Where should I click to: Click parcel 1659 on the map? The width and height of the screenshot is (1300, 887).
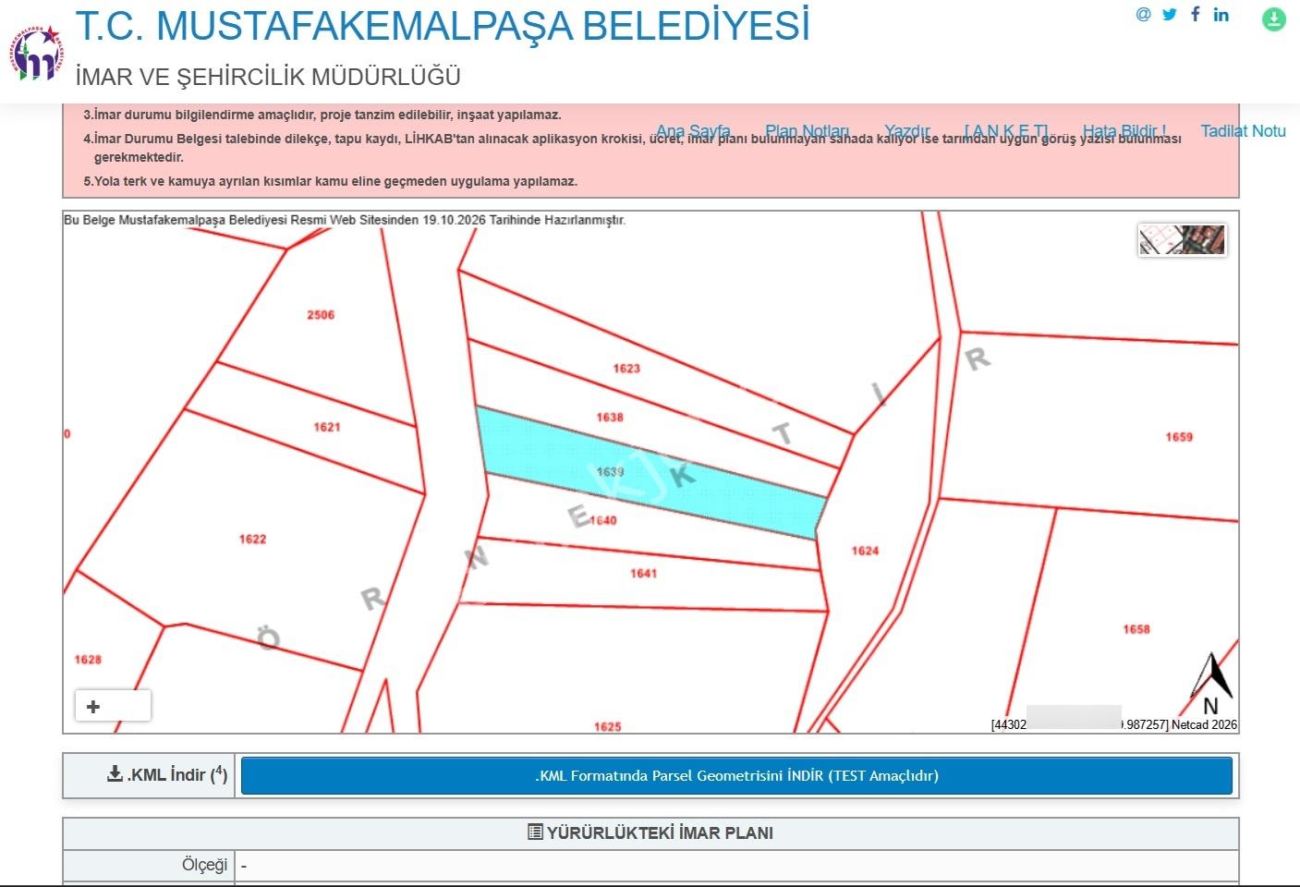click(x=1179, y=437)
